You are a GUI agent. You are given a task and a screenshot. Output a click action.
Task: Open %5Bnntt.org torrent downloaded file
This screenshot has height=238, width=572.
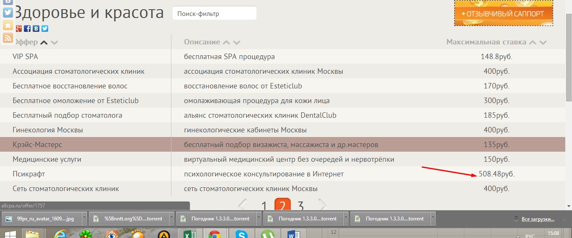tap(129, 218)
